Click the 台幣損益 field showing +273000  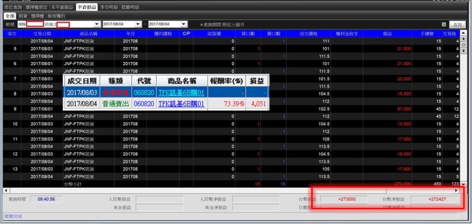344,199
